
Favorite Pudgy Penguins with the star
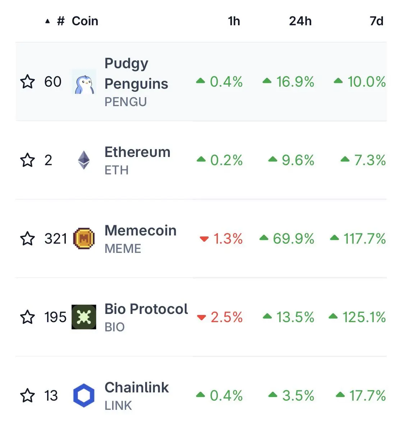[28, 82]
